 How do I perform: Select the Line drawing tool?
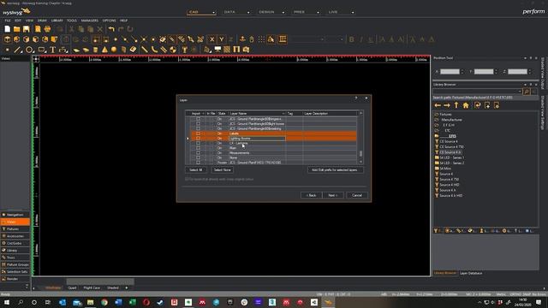pos(17,50)
